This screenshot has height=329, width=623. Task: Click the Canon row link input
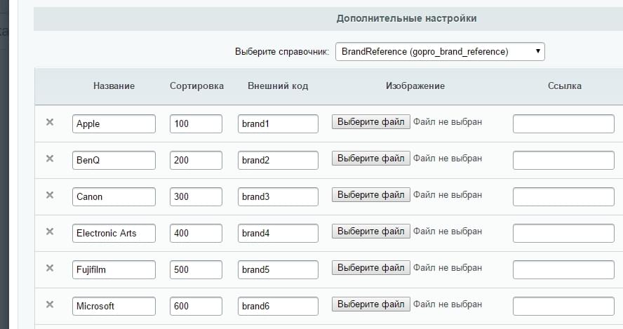[x=563, y=196]
